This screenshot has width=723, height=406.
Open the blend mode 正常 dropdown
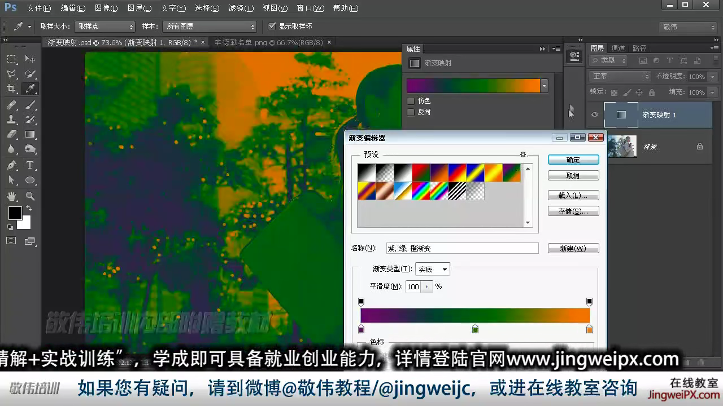[x=620, y=76]
